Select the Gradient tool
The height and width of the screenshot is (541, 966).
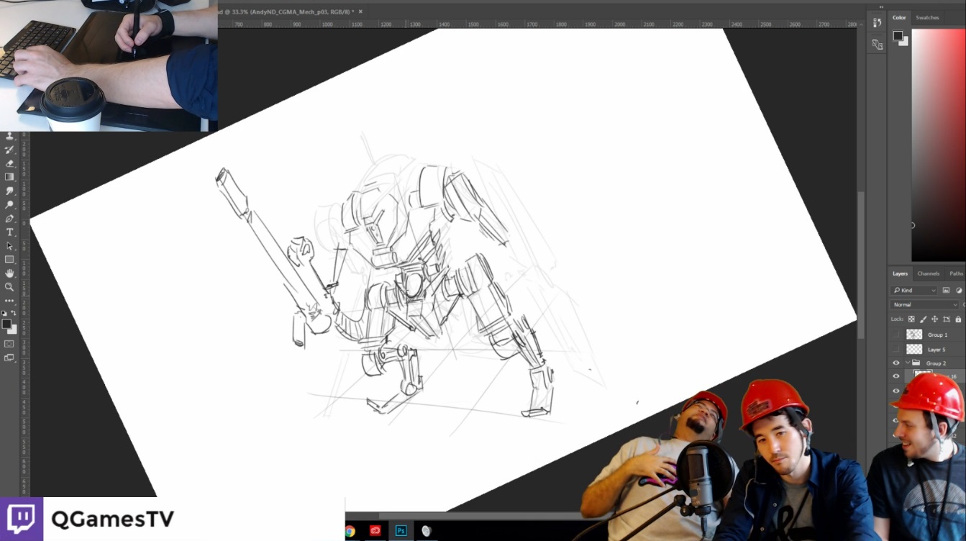point(9,177)
